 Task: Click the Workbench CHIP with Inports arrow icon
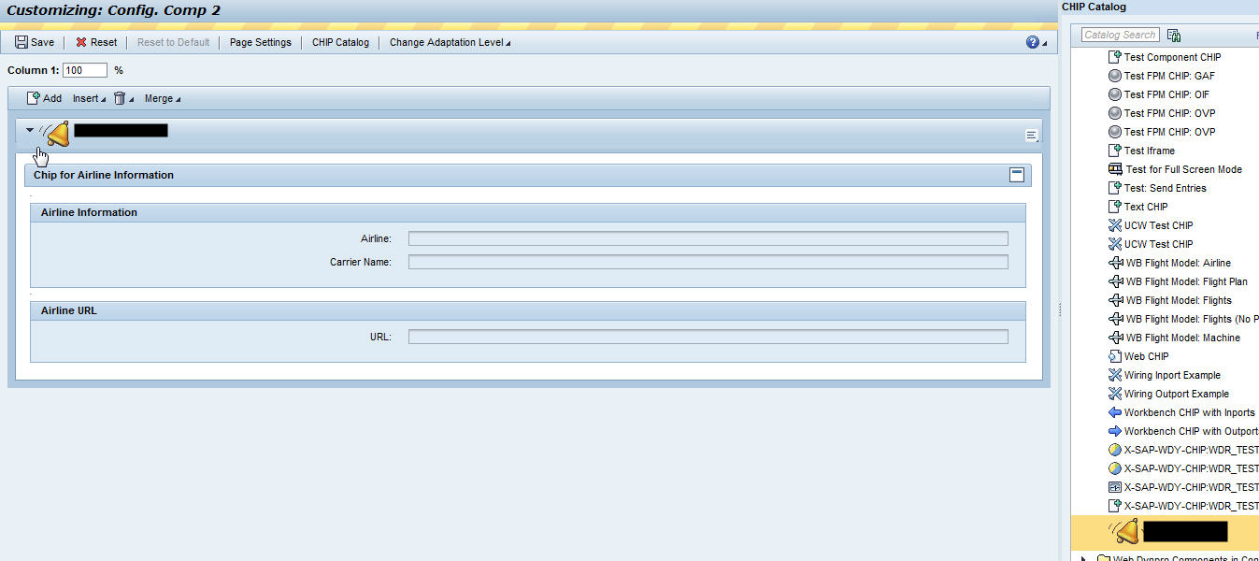coord(1114,411)
